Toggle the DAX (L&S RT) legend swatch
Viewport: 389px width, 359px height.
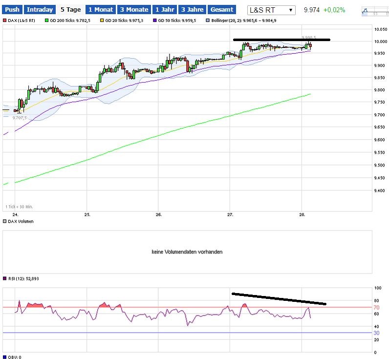tap(4, 21)
